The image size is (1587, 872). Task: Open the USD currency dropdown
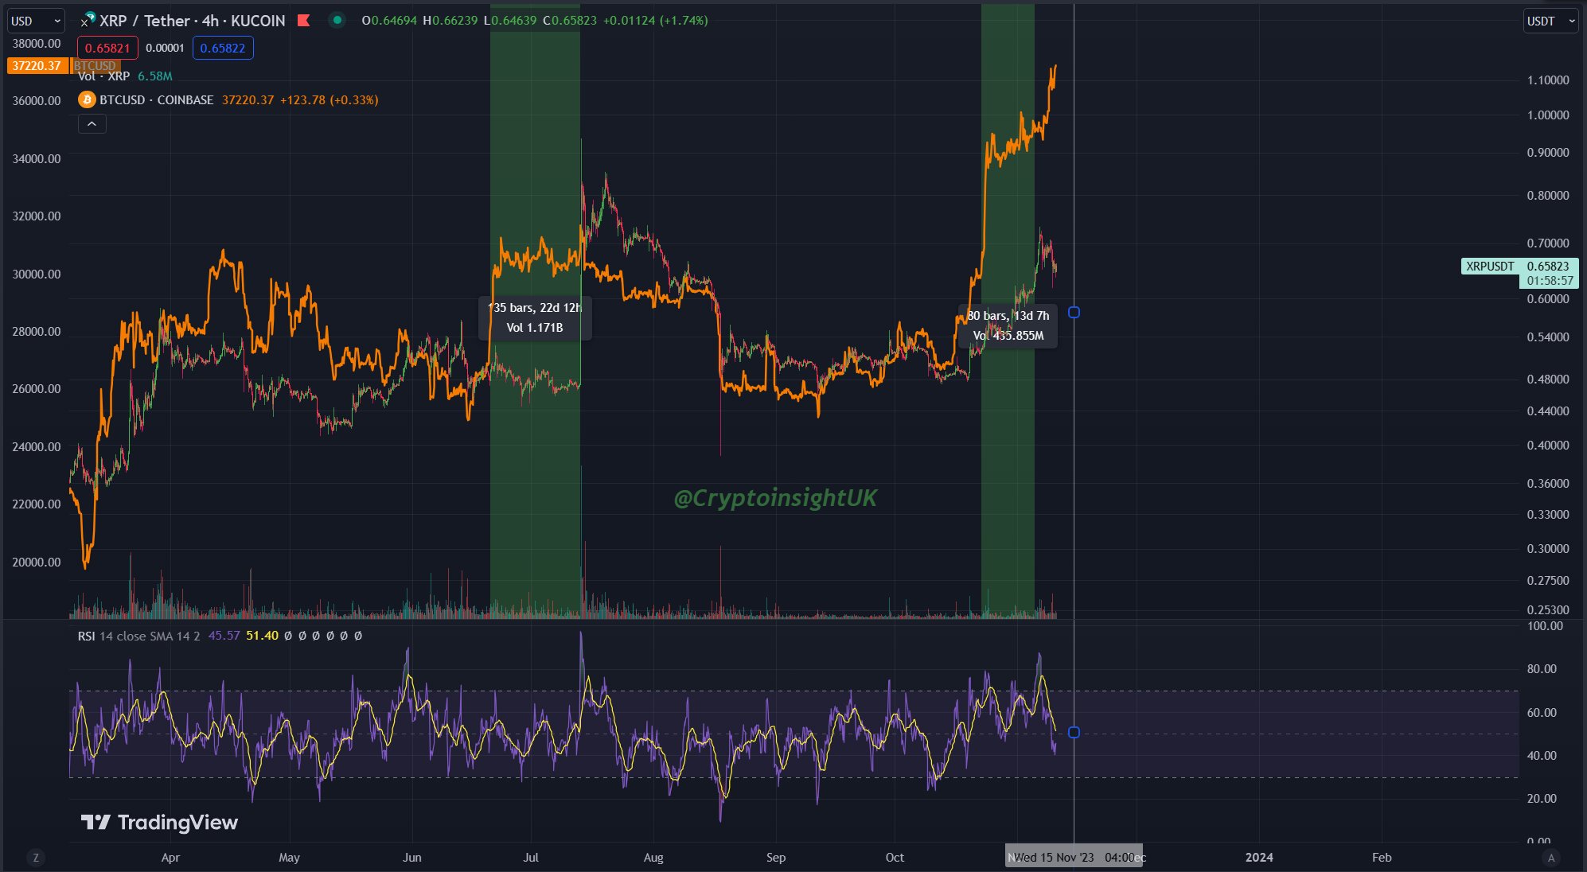pyautogui.click(x=36, y=21)
